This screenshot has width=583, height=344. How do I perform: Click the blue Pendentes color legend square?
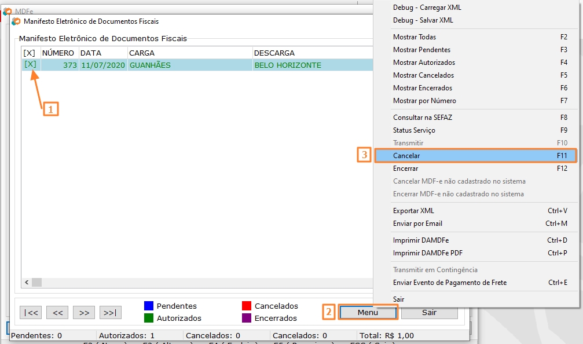click(149, 306)
